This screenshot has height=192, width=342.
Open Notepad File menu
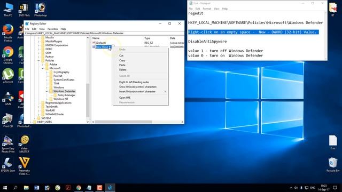point(191,9)
